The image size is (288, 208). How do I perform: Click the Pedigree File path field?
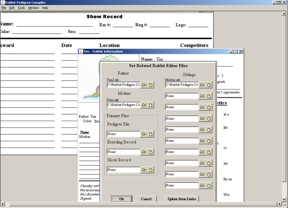pyautogui.click(x=123, y=134)
